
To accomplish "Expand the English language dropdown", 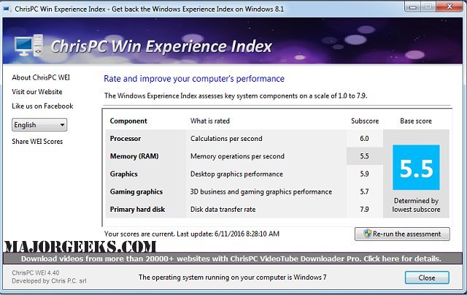I will (39, 125).
